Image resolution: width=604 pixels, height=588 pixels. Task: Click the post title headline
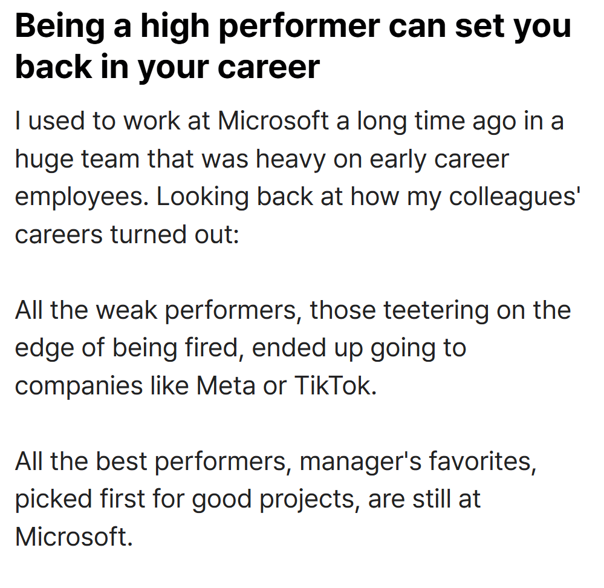(293, 47)
